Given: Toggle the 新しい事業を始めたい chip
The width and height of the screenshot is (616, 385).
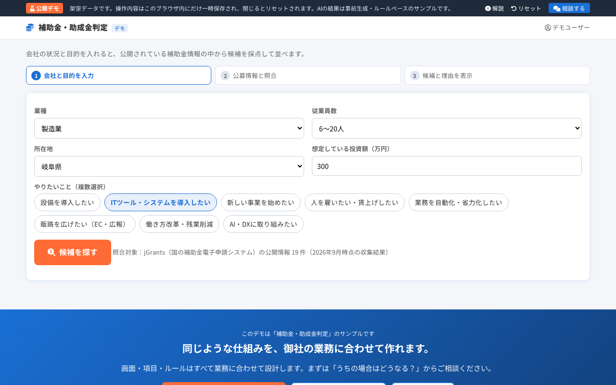Looking at the screenshot, I should coord(261,203).
